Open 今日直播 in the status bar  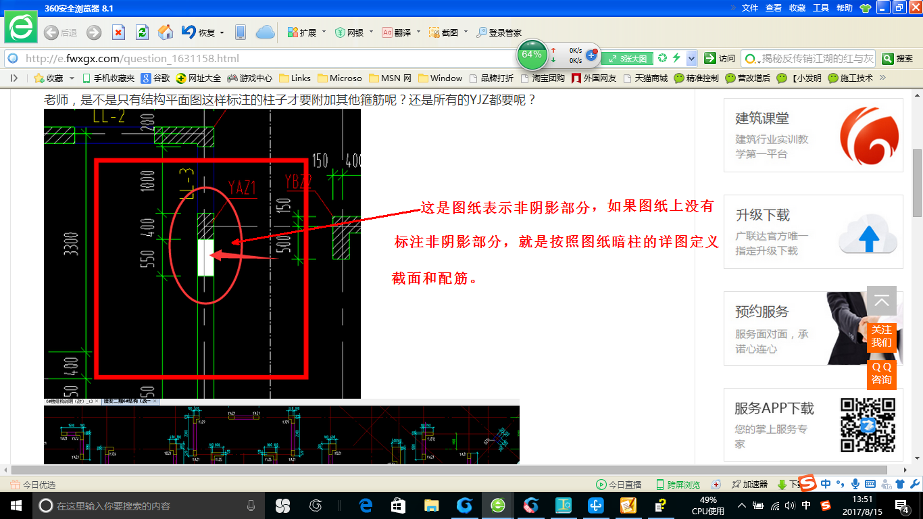619,485
